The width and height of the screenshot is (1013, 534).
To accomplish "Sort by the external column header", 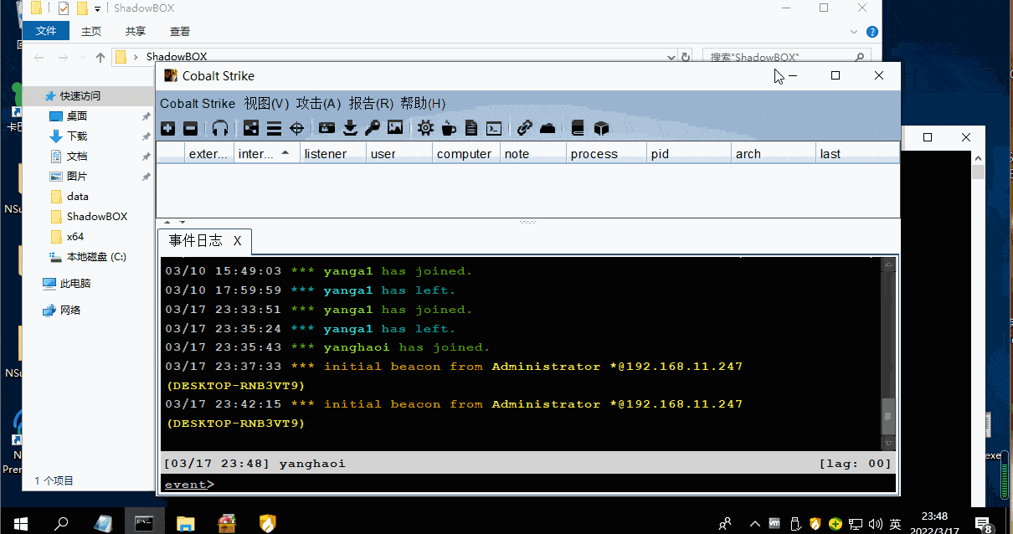I will [x=208, y=154].
